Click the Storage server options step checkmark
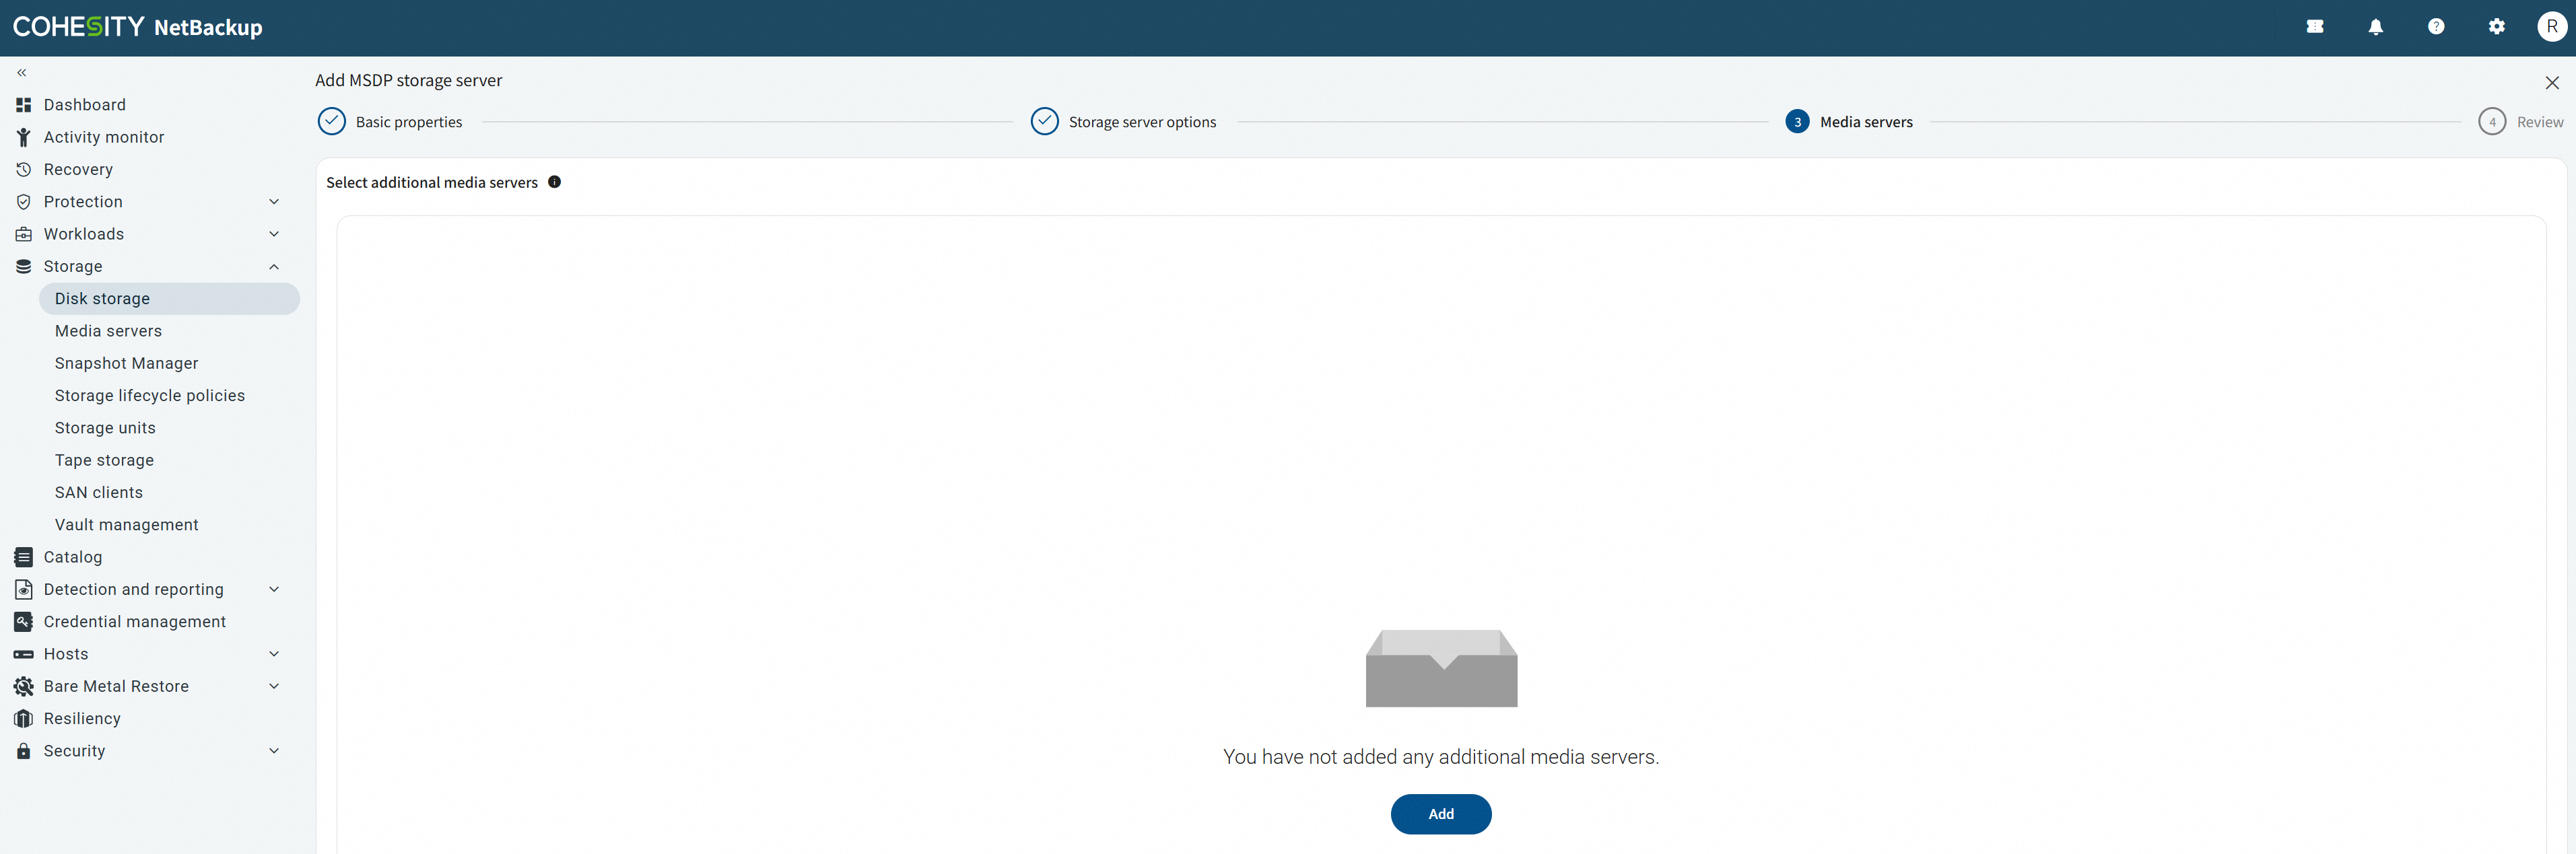Image resolution: width=2576 pixels, height=854 pixels. (x=1045, y=122)
